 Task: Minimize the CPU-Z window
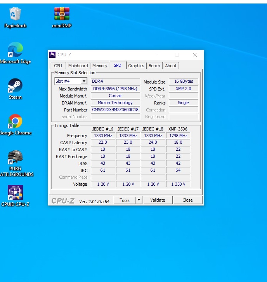(160, 55)
